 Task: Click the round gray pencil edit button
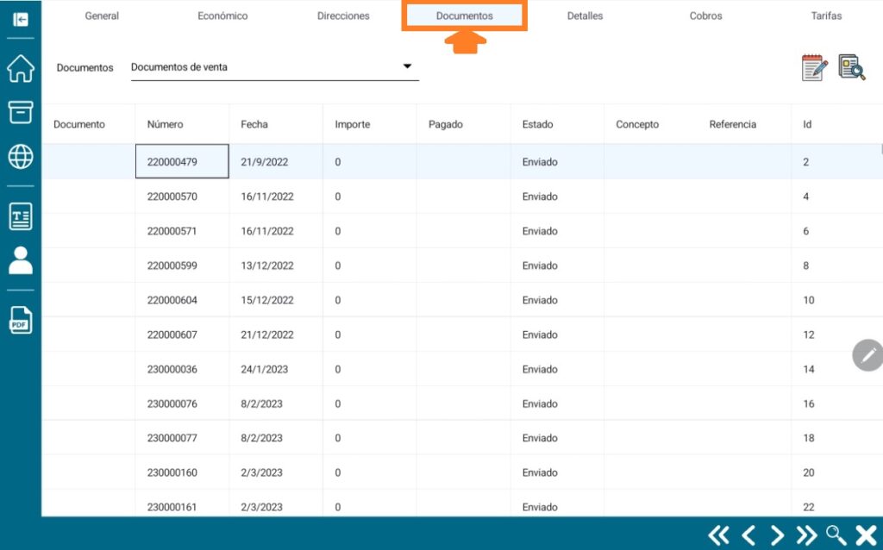click(867, 355)
